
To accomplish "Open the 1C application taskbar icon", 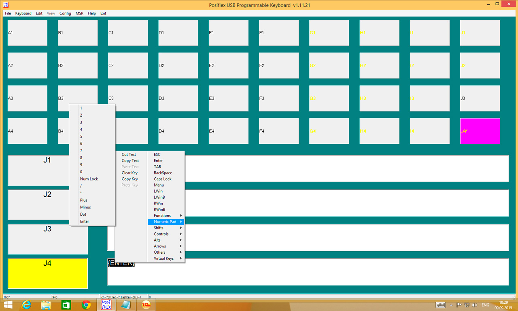I will (x=145, y=305).
